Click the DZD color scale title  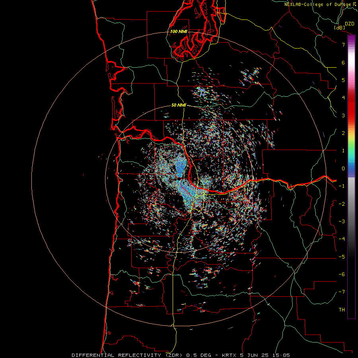349,24
